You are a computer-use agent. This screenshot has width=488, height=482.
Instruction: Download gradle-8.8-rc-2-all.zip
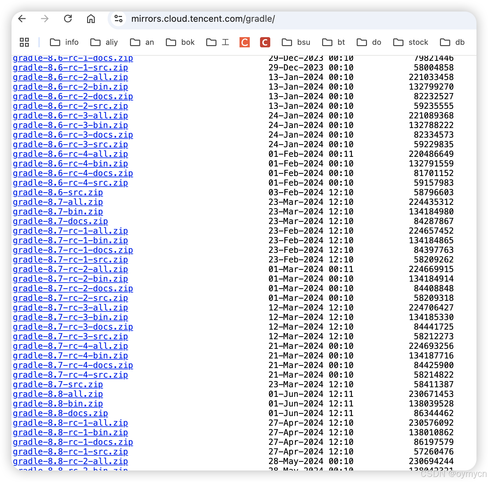tap(70, 461)
